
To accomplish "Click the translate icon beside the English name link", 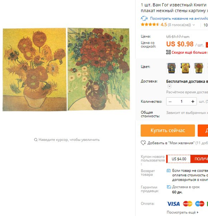I will click(x=144, y=18).
